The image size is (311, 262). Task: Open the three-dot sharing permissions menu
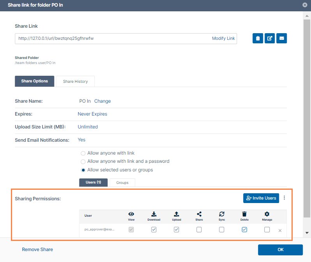tap(284, 198)
